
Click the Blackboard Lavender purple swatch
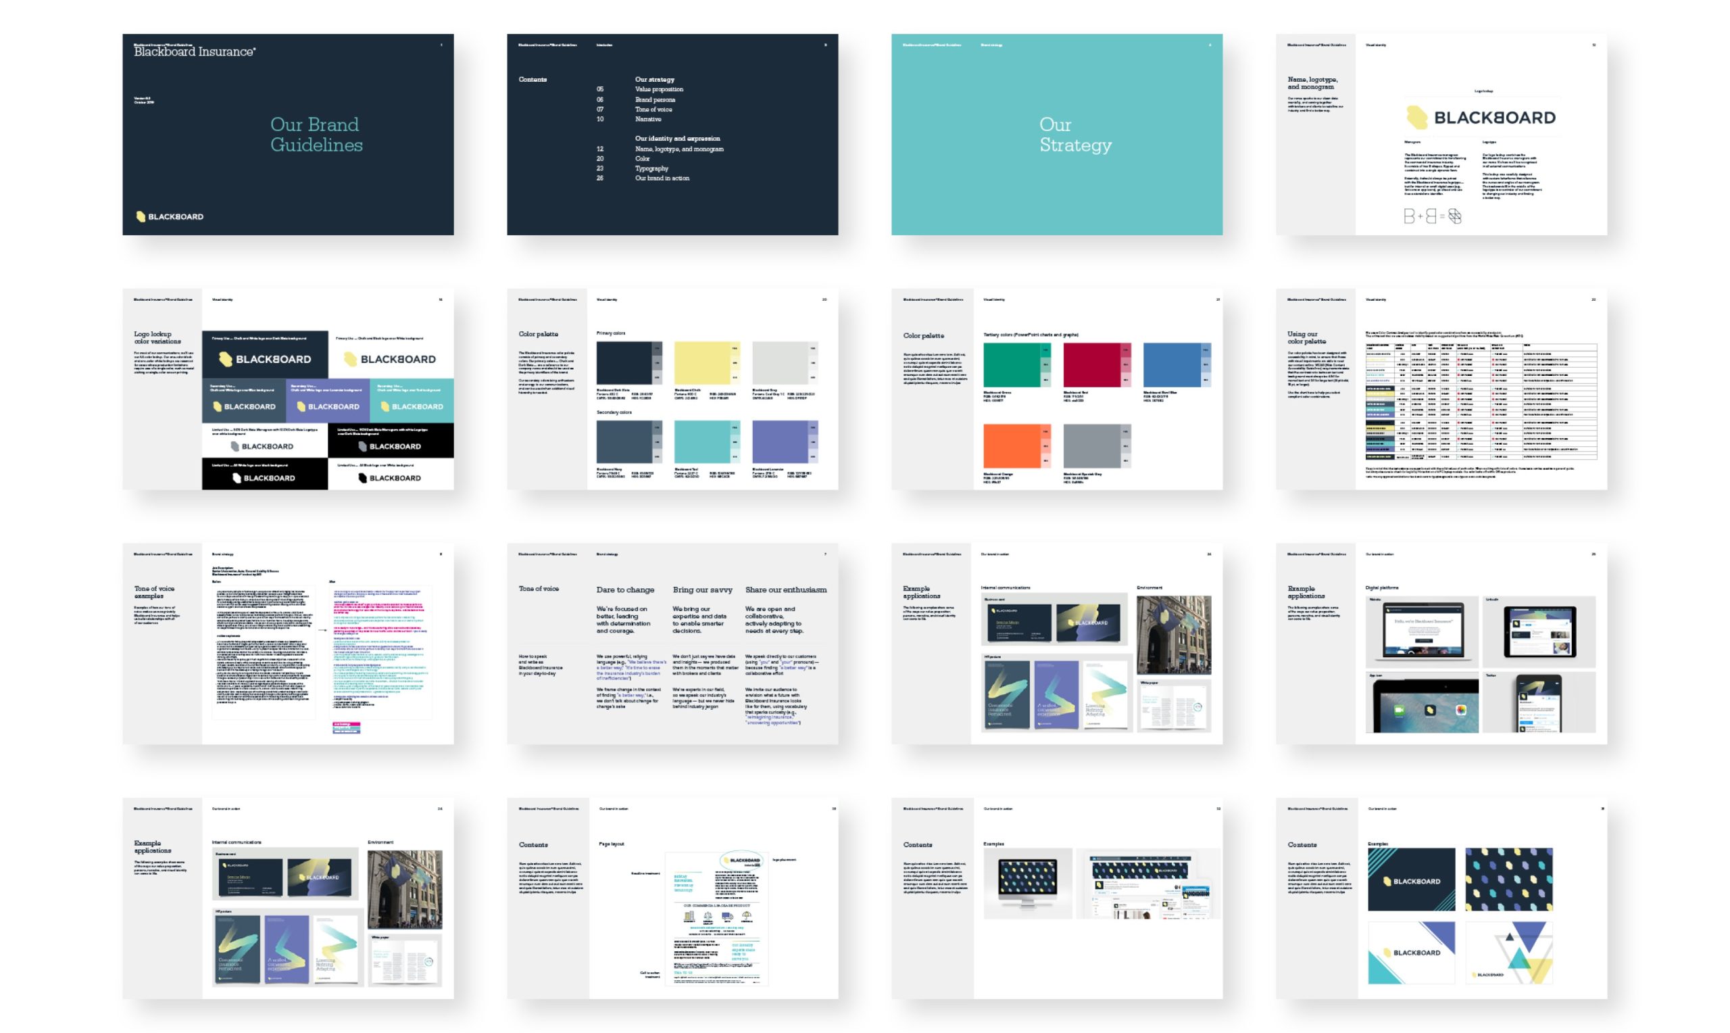click(x=779, y=441)
